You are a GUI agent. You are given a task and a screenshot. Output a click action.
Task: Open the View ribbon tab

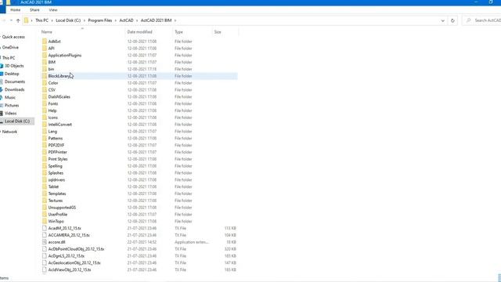53,10
